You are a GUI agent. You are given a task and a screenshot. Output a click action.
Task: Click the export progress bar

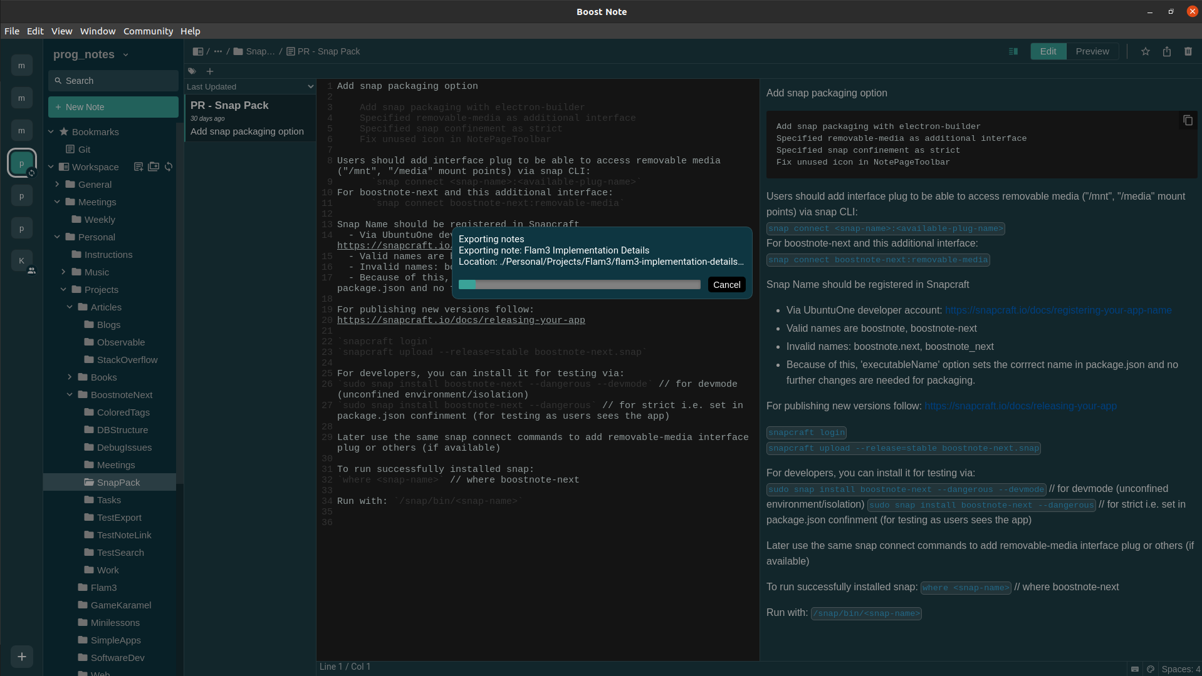tap(580, 285)
